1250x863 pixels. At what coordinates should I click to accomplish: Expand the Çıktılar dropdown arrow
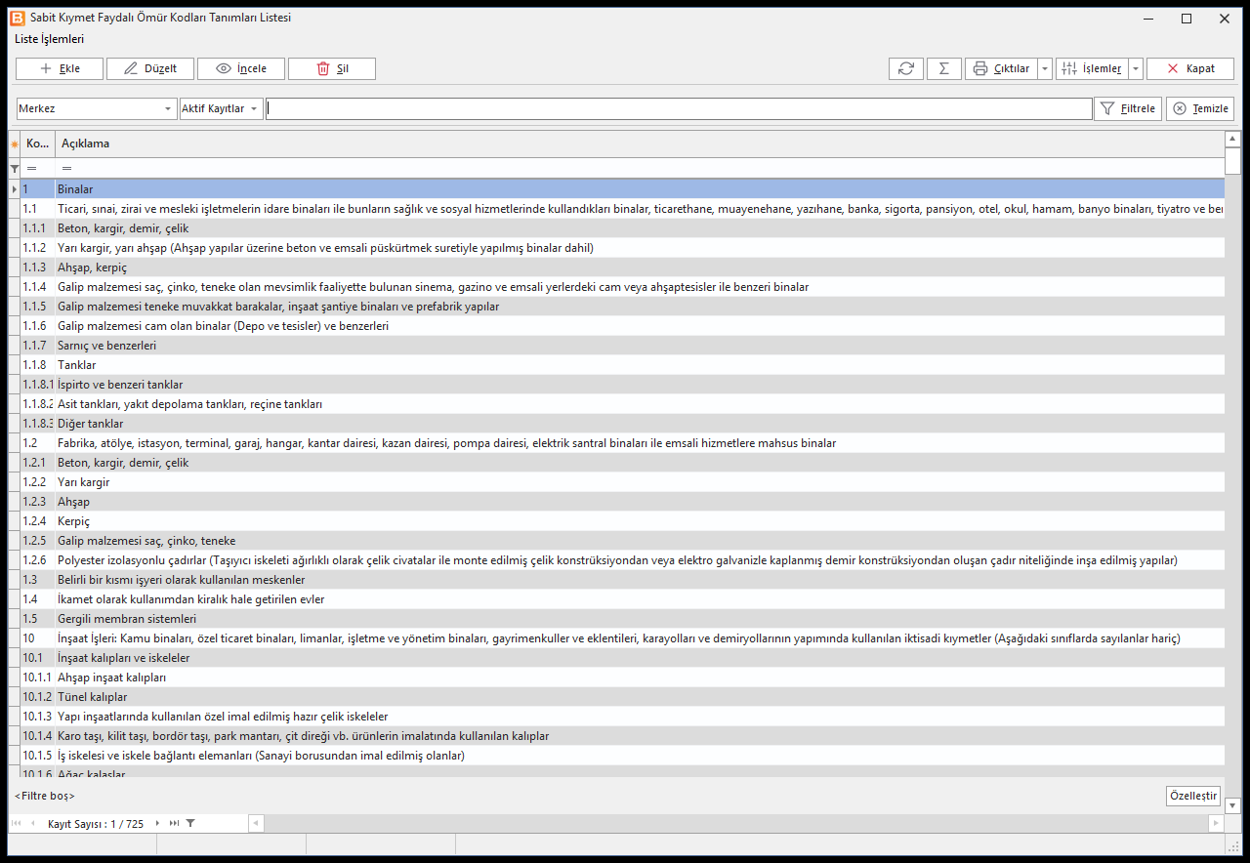click(x=1045, y=68)
